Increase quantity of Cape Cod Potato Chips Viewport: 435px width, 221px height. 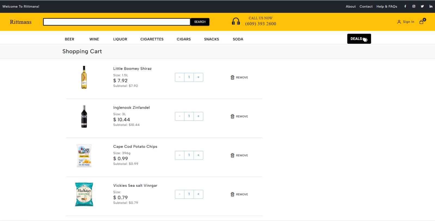pyautogui.click(x=198, y=155)
